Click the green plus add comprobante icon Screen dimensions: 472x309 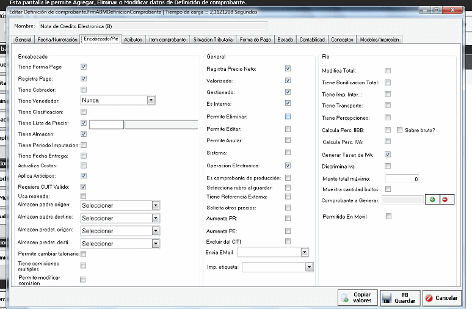pyautogui.click(x=432, y=200)
